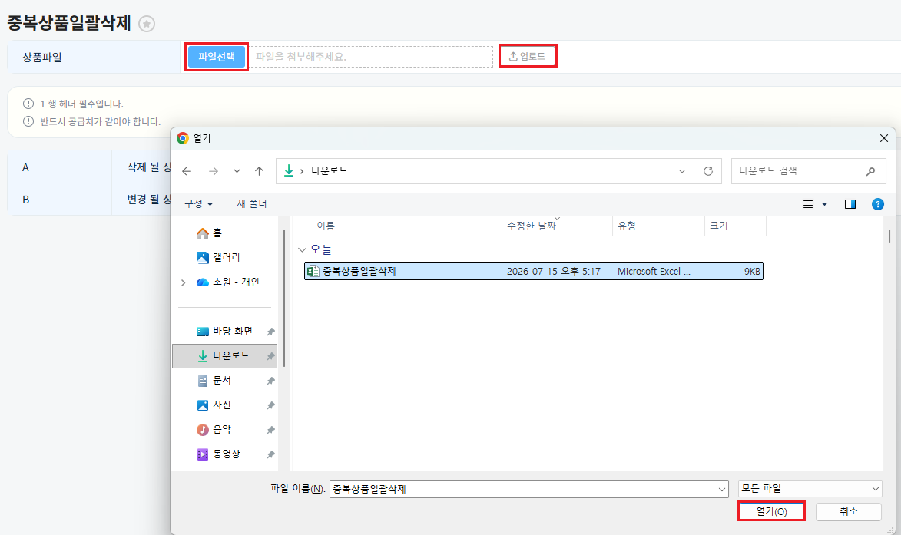
Task: Click the file list vertical scrollbar
Action: pos(889,236)
